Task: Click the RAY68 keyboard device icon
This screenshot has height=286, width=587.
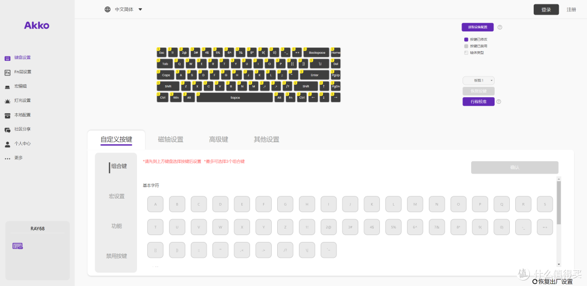Action: tap(17, 246)
